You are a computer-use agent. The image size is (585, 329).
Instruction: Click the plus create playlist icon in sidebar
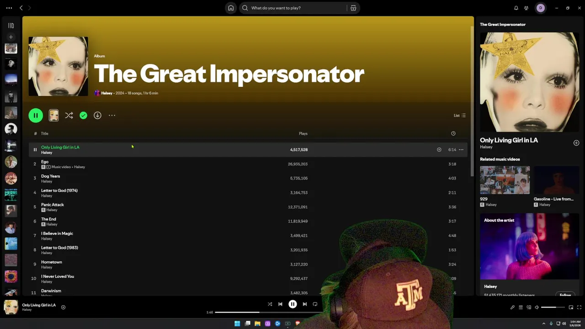[11, 37]
